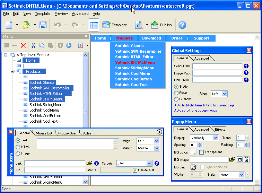Click the style 'S' icon in Menu panel

click(80, 45)
